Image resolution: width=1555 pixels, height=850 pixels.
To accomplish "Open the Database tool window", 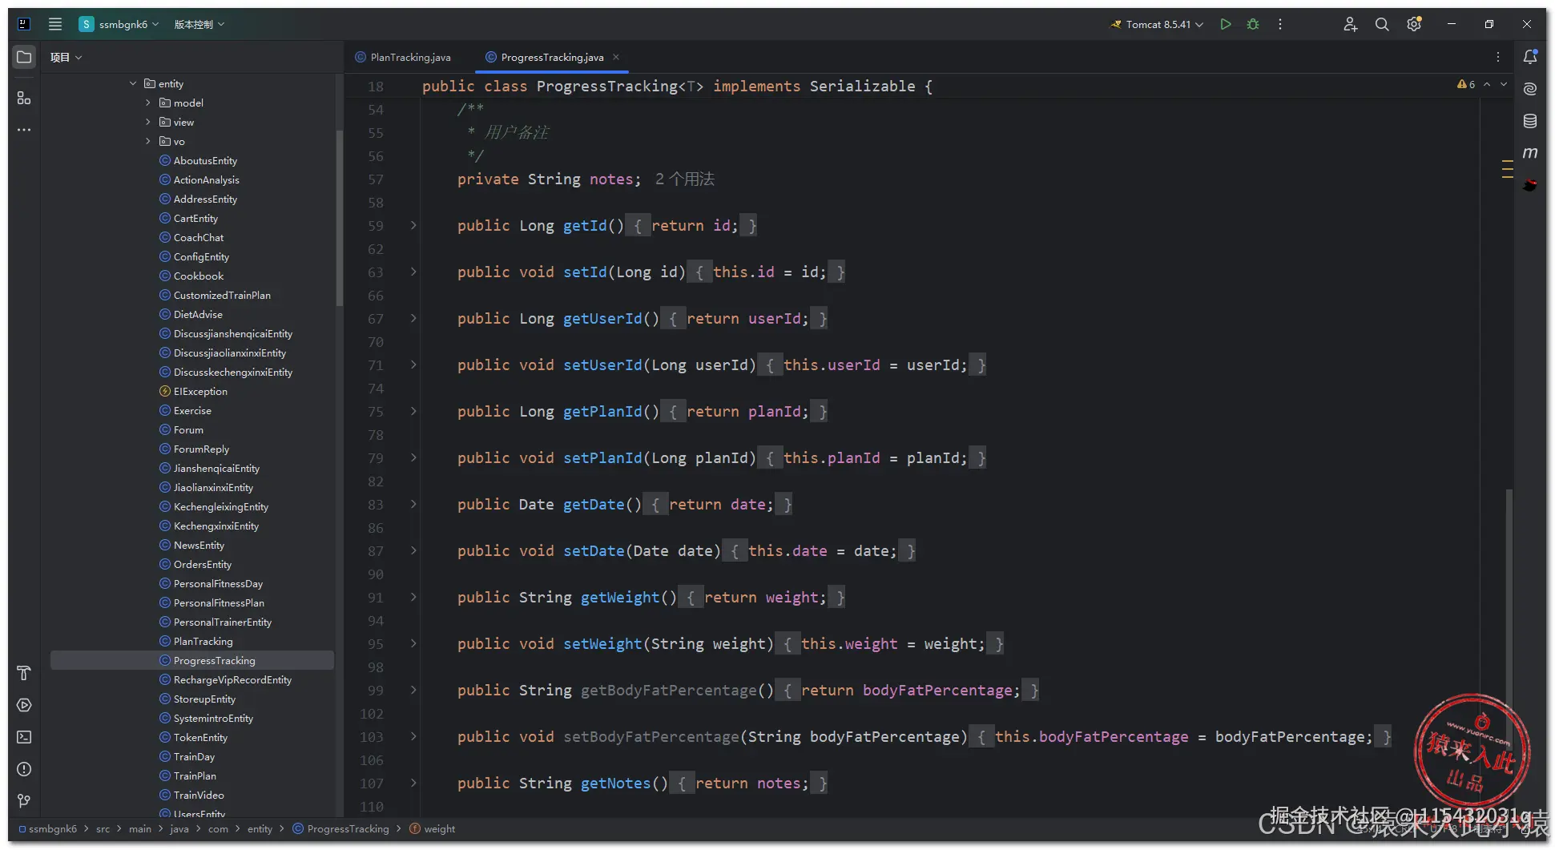I will (x=1530, y=121).
